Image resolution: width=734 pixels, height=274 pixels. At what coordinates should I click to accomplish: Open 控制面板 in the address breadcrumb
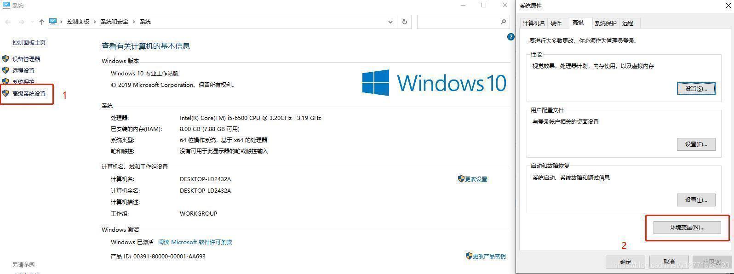pos(78,22)
